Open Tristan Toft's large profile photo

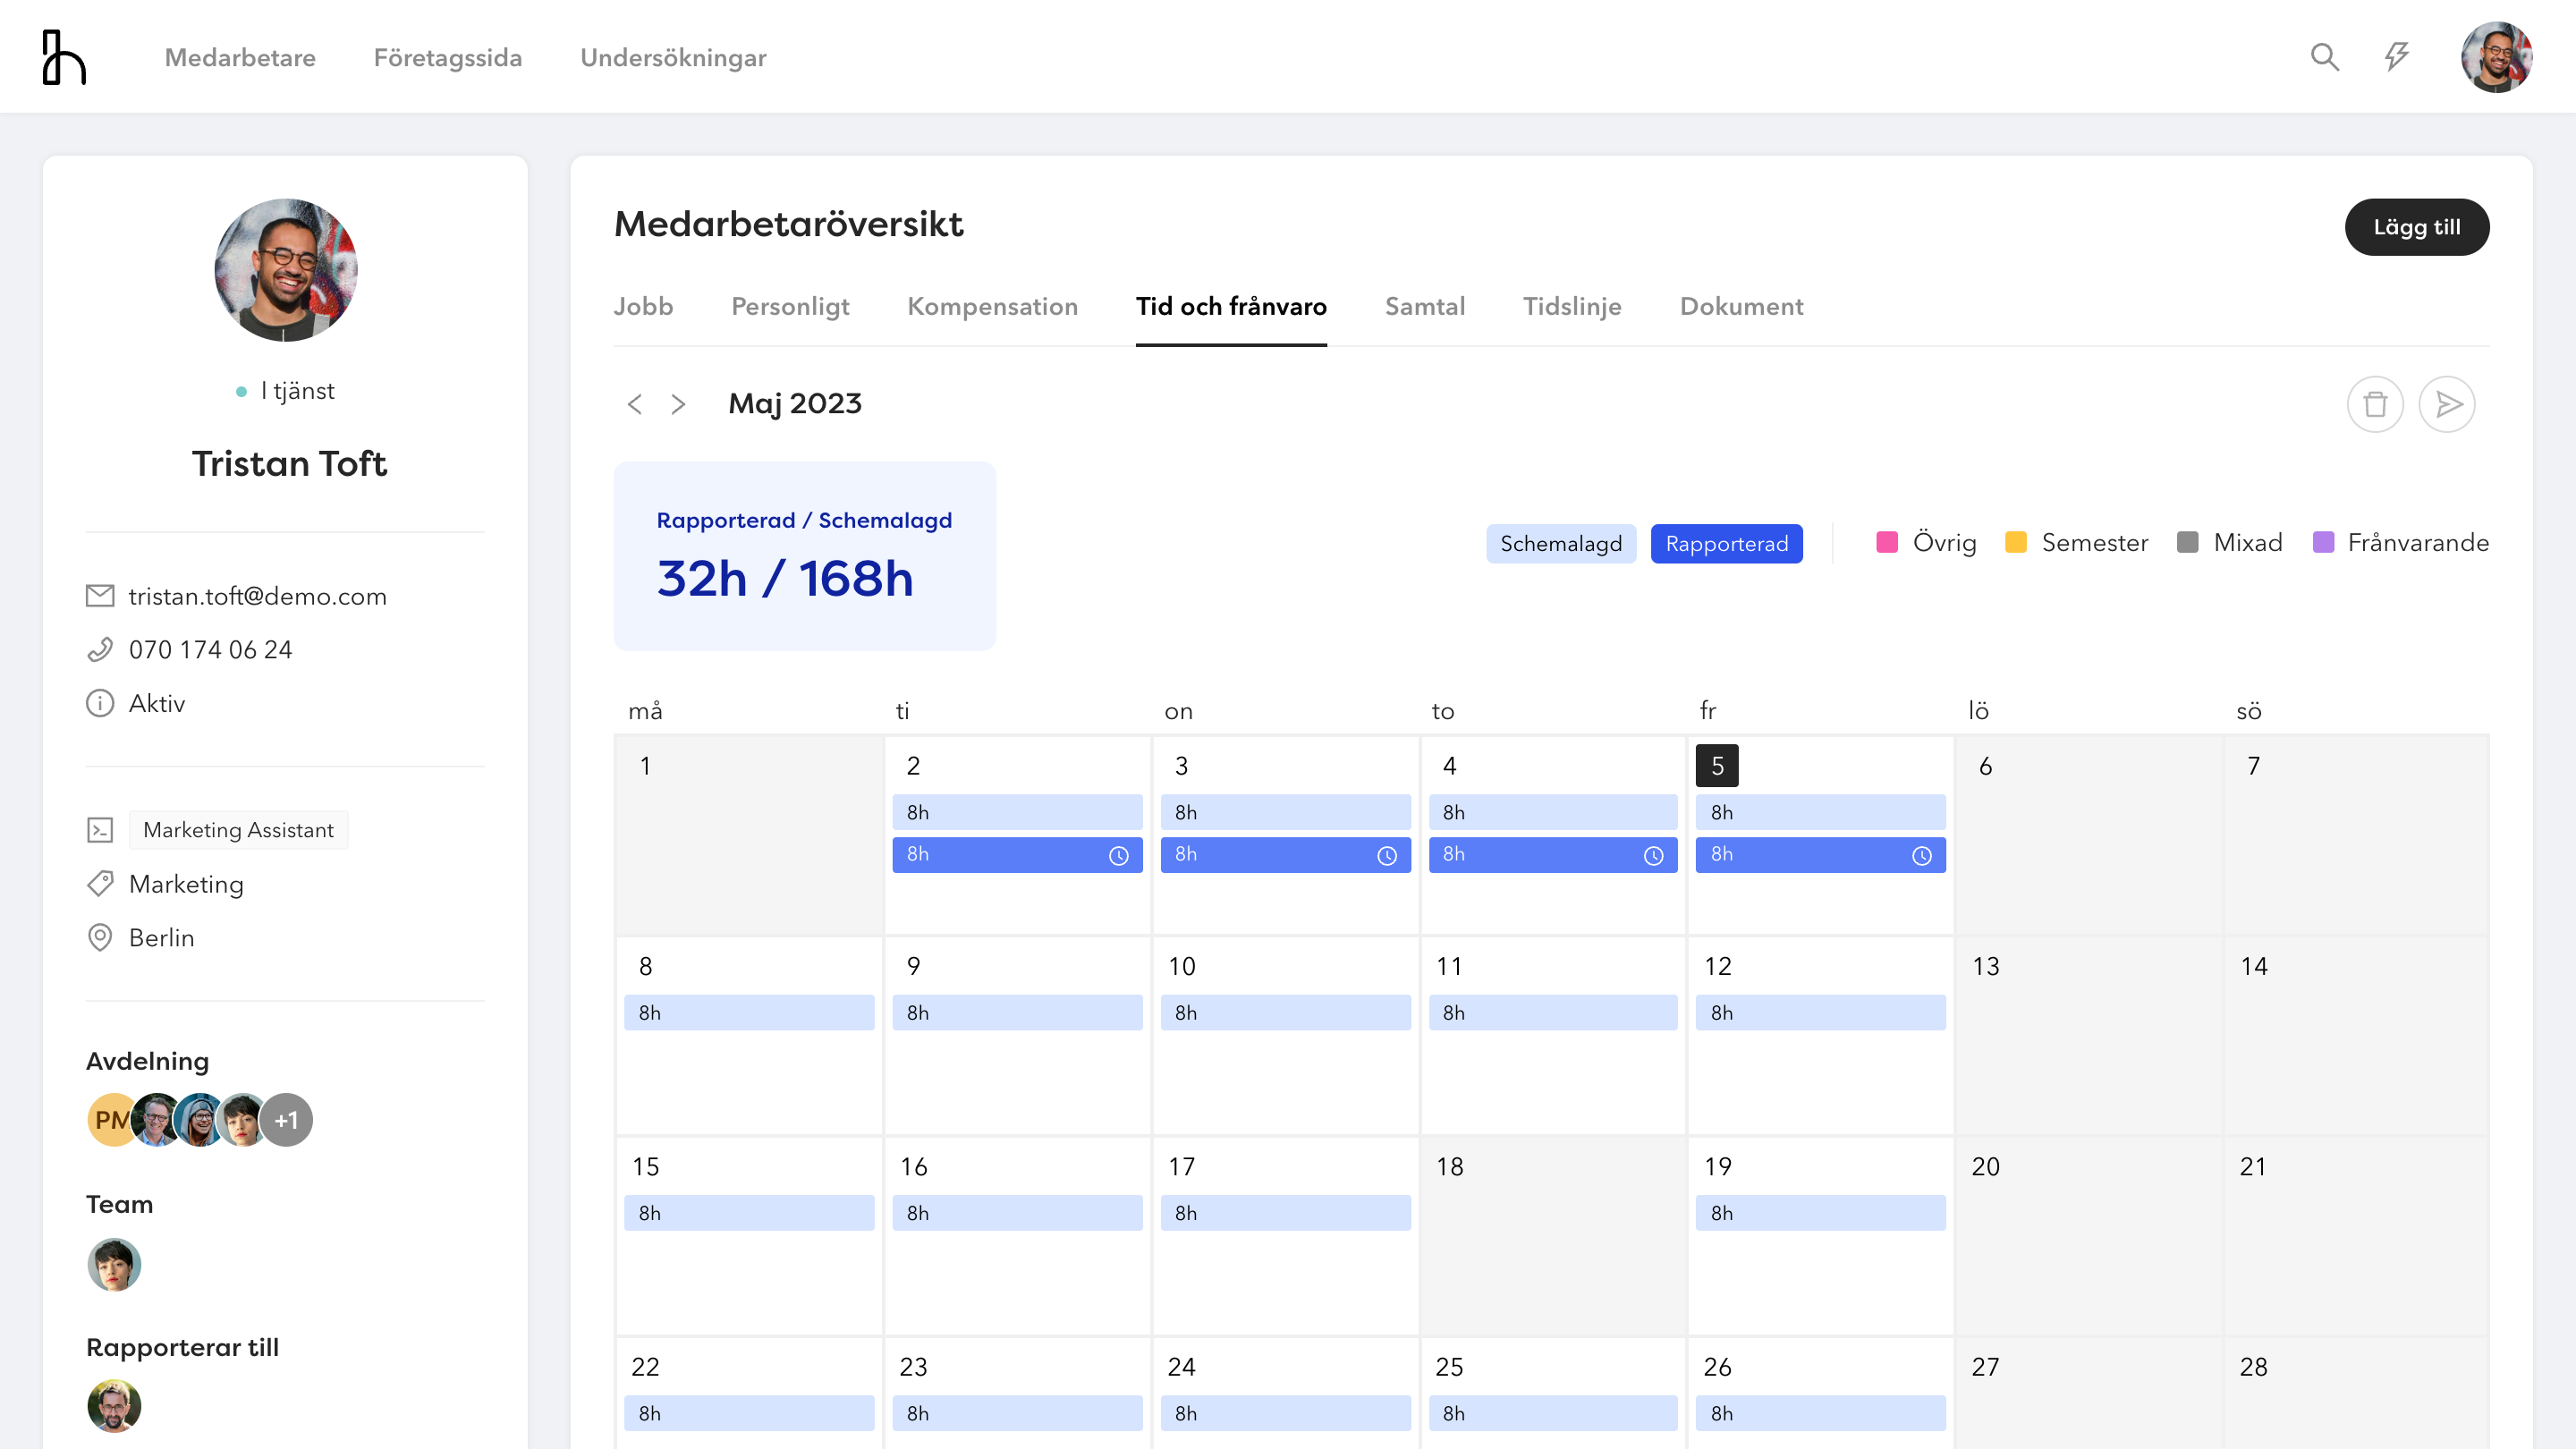(286, 270)
